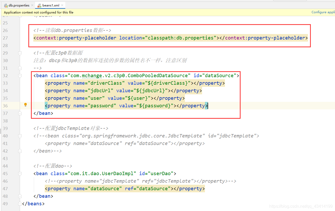
Task: Click the fold end marker on line 48
Action: [20, 196]
